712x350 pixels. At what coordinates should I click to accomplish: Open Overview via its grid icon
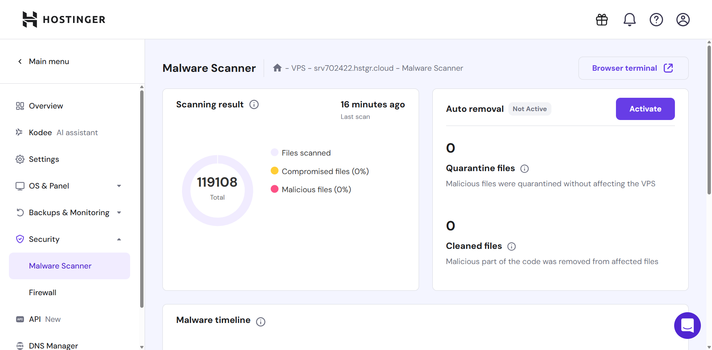coord(20,106)
